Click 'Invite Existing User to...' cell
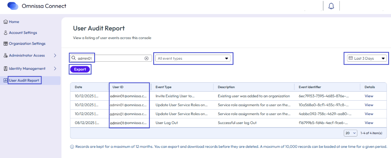 [175, 96]
